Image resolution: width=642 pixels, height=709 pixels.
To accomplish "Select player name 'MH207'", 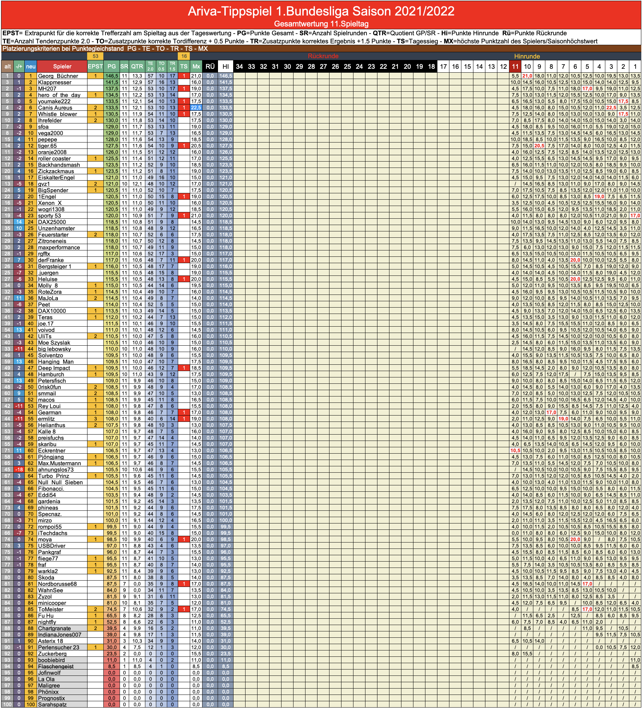I will tap(47, 89).
